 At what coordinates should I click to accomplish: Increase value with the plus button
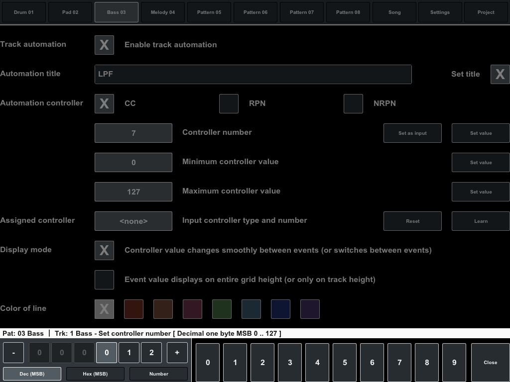click(177, 353)
